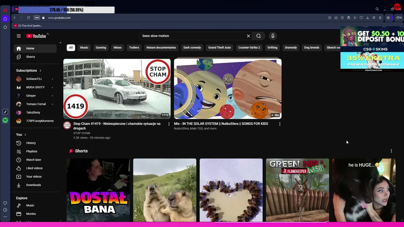Open Spotify in Opera sidebar
404x227 pixels.
(5, 120)
